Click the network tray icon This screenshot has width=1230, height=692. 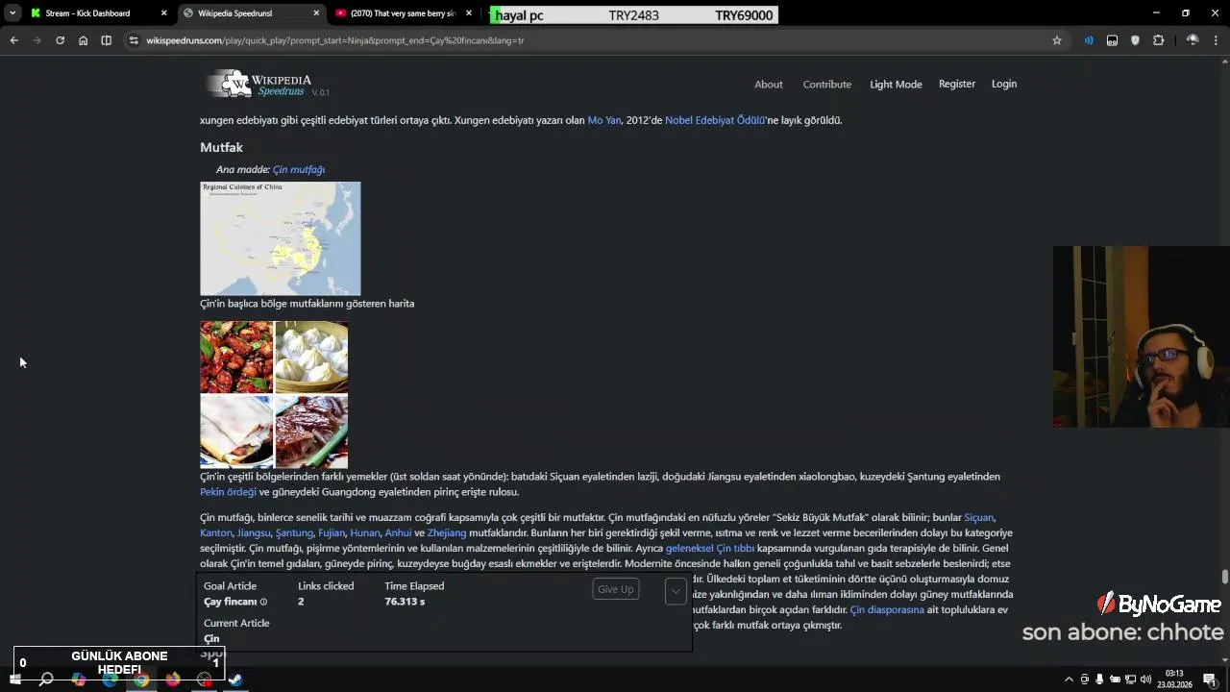click(x=1130, y=680)
